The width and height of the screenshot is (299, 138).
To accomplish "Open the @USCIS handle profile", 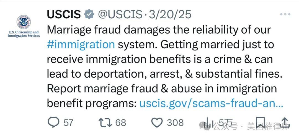I will (x=120, y=14).
